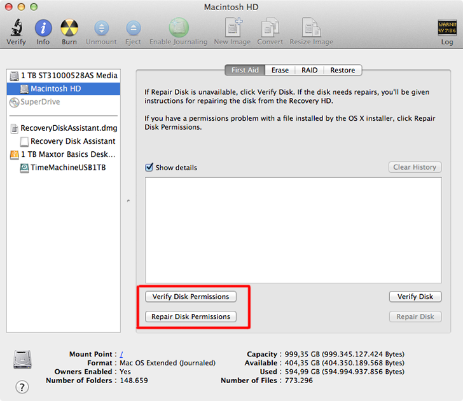
Task: Select Macintosh HD in the sidebar
Action: [64, 89]
